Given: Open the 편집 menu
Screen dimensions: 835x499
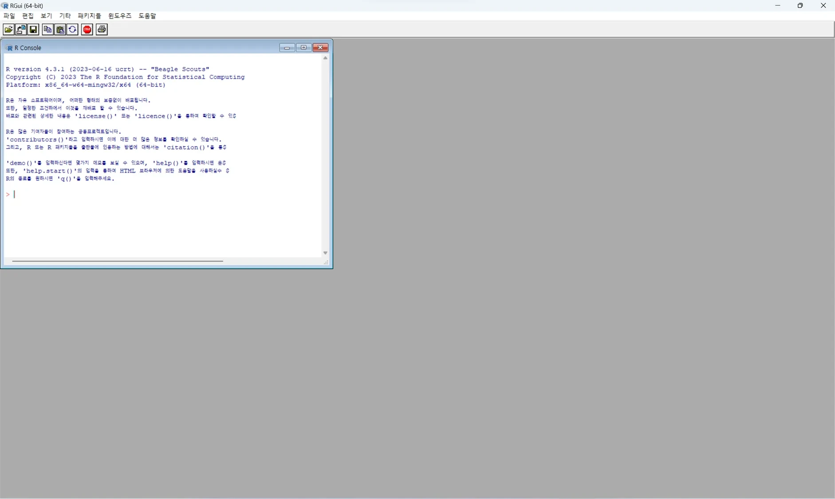Looking at the screenshot, I should point(28,16).
